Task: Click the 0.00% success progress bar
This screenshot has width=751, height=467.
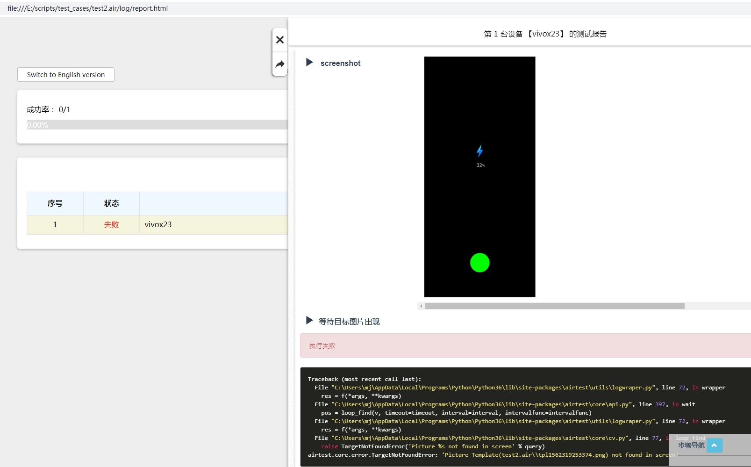Action: coord(157,125)
